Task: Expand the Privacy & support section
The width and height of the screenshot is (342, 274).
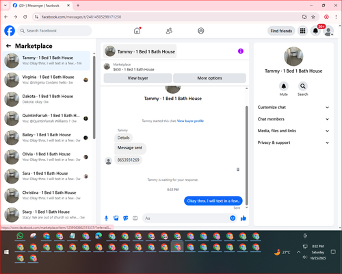Action: pyautogui.click(x=293, y=142)
